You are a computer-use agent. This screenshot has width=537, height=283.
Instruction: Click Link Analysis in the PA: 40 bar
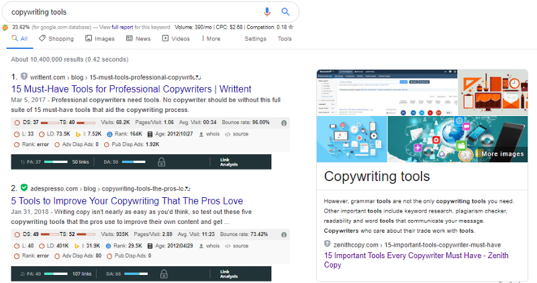pyautogui.click(x=229, y=274)
